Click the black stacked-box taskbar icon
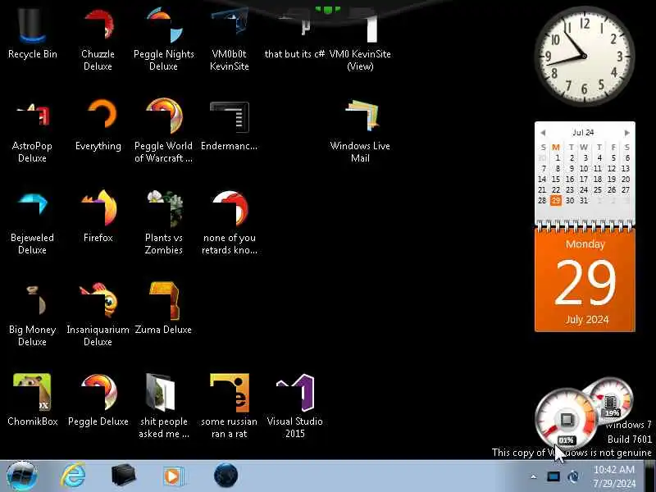Screen dimensions: 656x492 124,476
